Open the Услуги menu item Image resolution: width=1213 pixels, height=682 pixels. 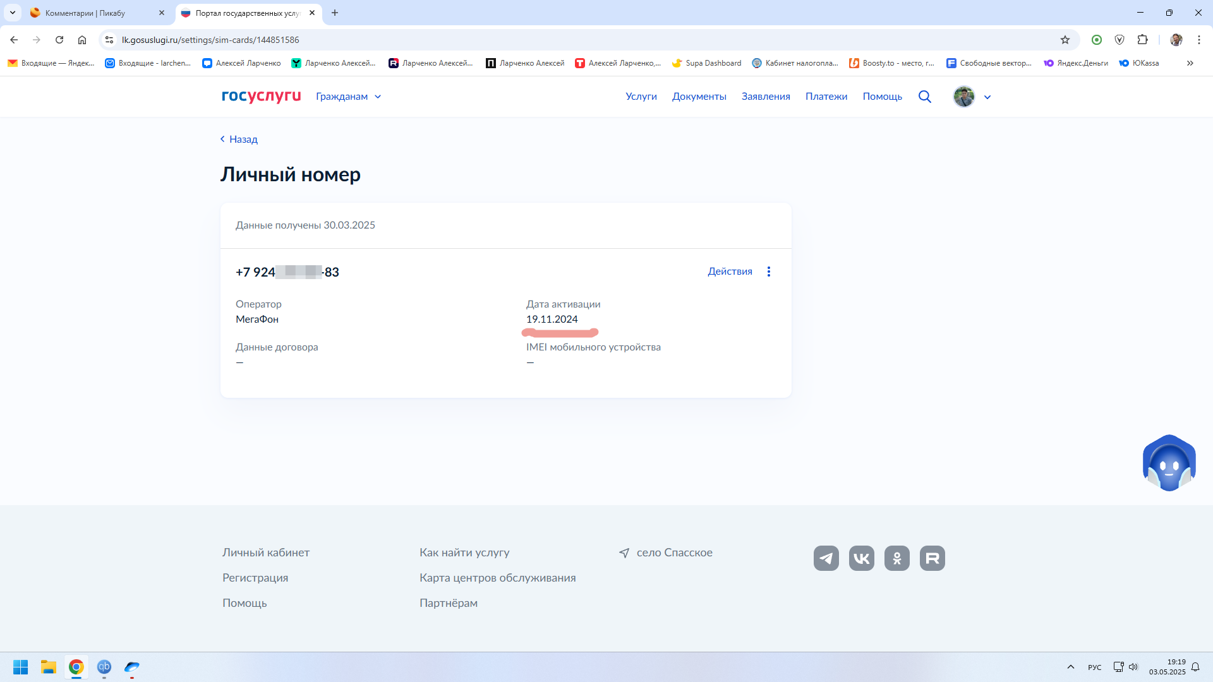[641, 97]
